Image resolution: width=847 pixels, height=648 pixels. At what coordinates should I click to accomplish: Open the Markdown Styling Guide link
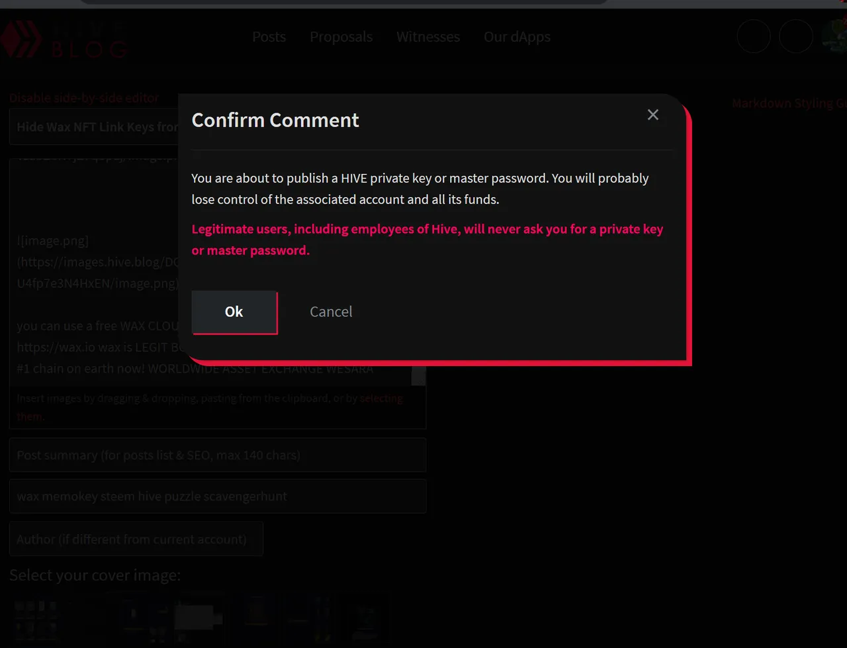(x=789, y=103)
